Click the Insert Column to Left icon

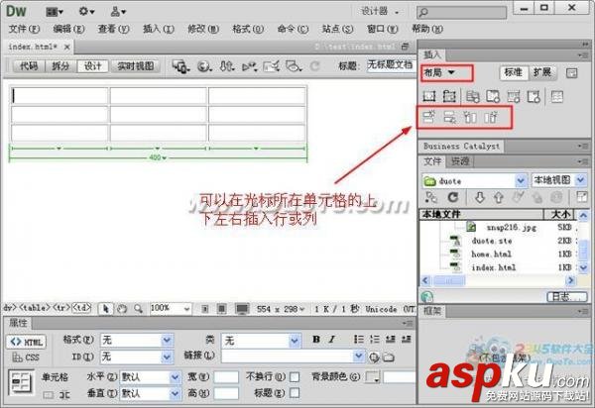pos(470,117)
